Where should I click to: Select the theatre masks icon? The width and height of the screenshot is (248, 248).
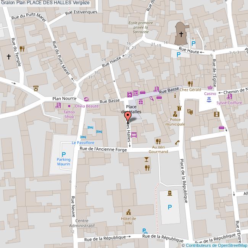pos(189,111)
